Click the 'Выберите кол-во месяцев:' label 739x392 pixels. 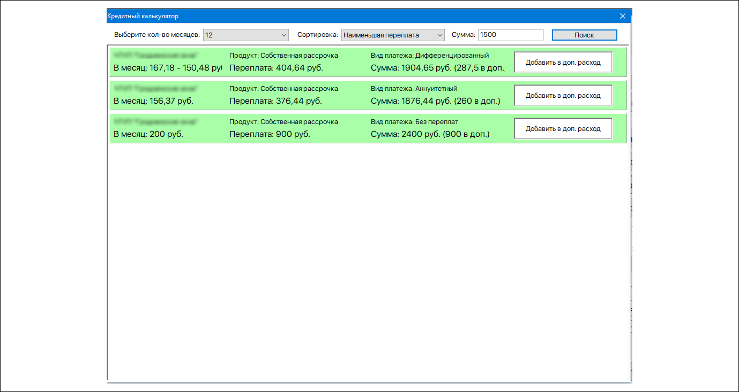click(157, 35)
